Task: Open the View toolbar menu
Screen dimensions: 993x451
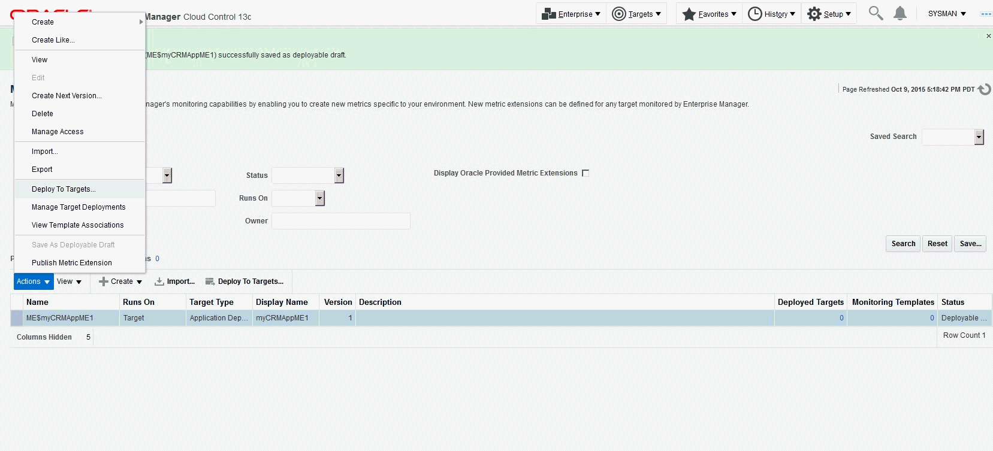Action: [69, 282]
